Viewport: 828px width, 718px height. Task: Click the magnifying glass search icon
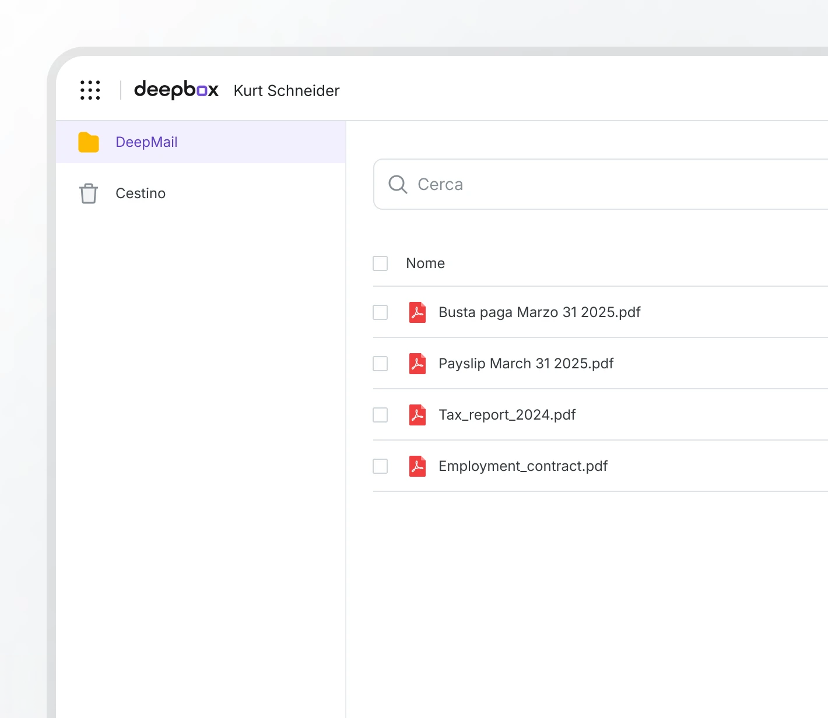click(x=398, y=184)
